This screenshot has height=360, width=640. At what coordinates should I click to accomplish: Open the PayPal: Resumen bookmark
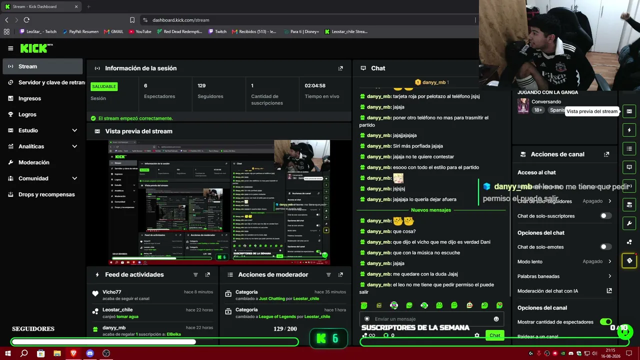click(80, 31)
